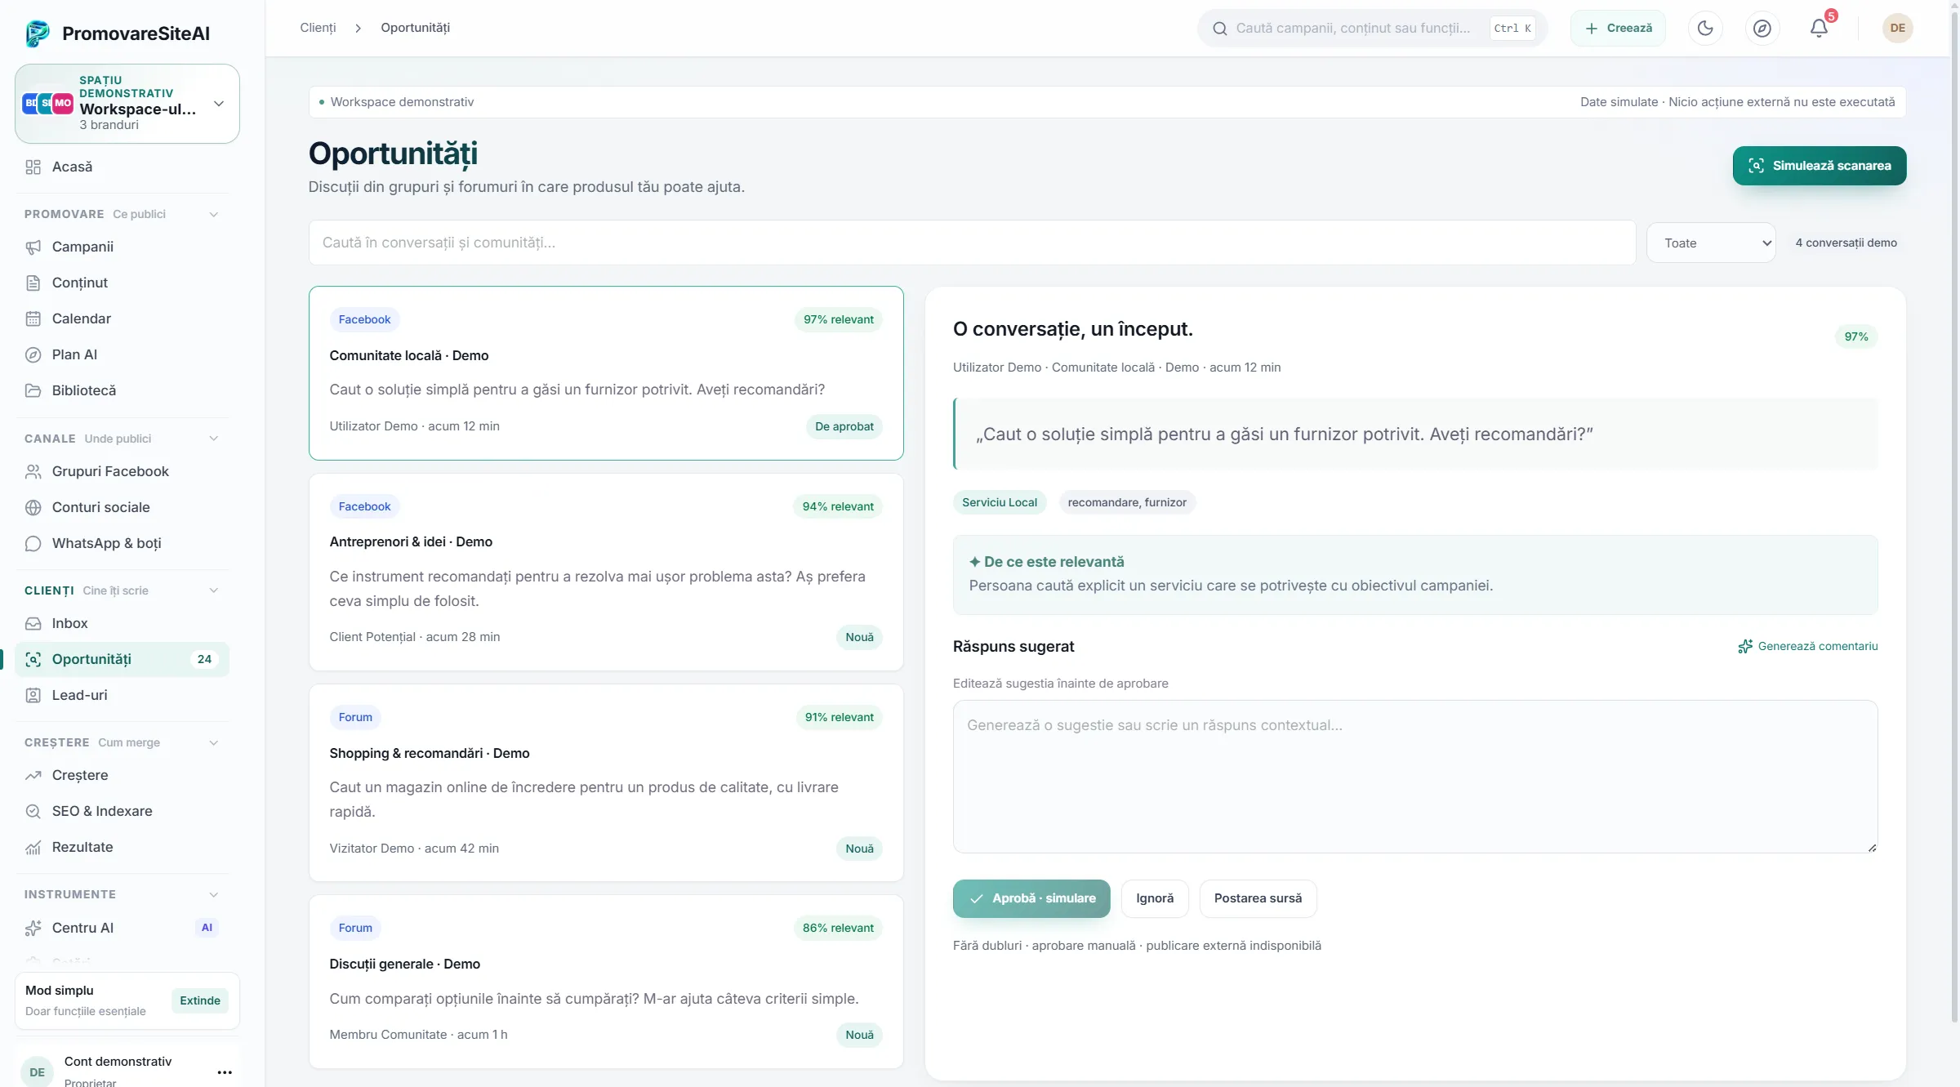Viewport: 1960px width, 1087px height.
Task: Click the suggested response text area
Action: pos(1415,777)
